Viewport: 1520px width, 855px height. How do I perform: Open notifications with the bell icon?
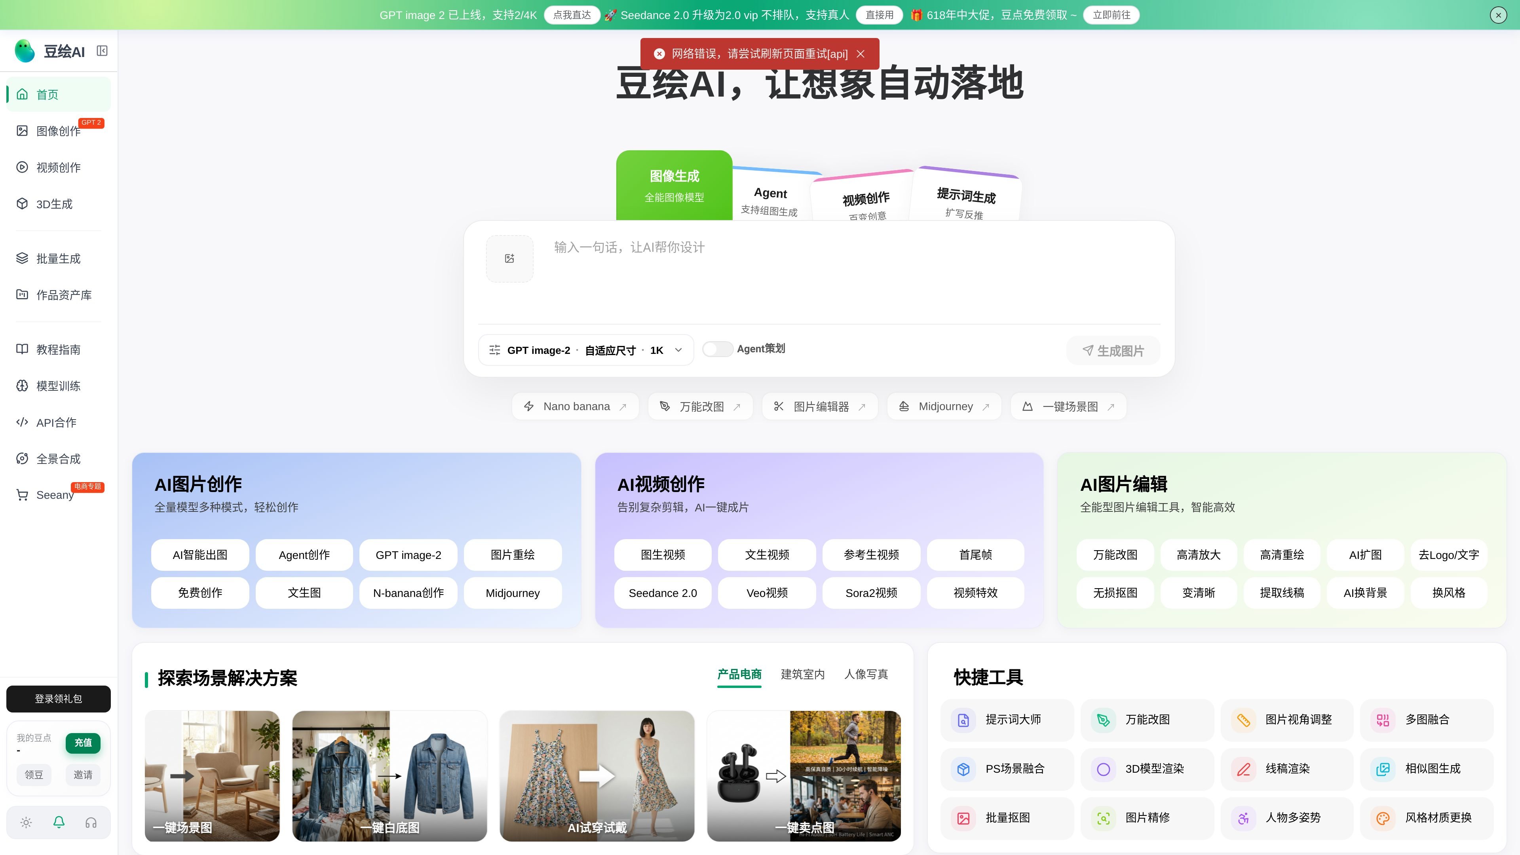(x=59, y=822)
